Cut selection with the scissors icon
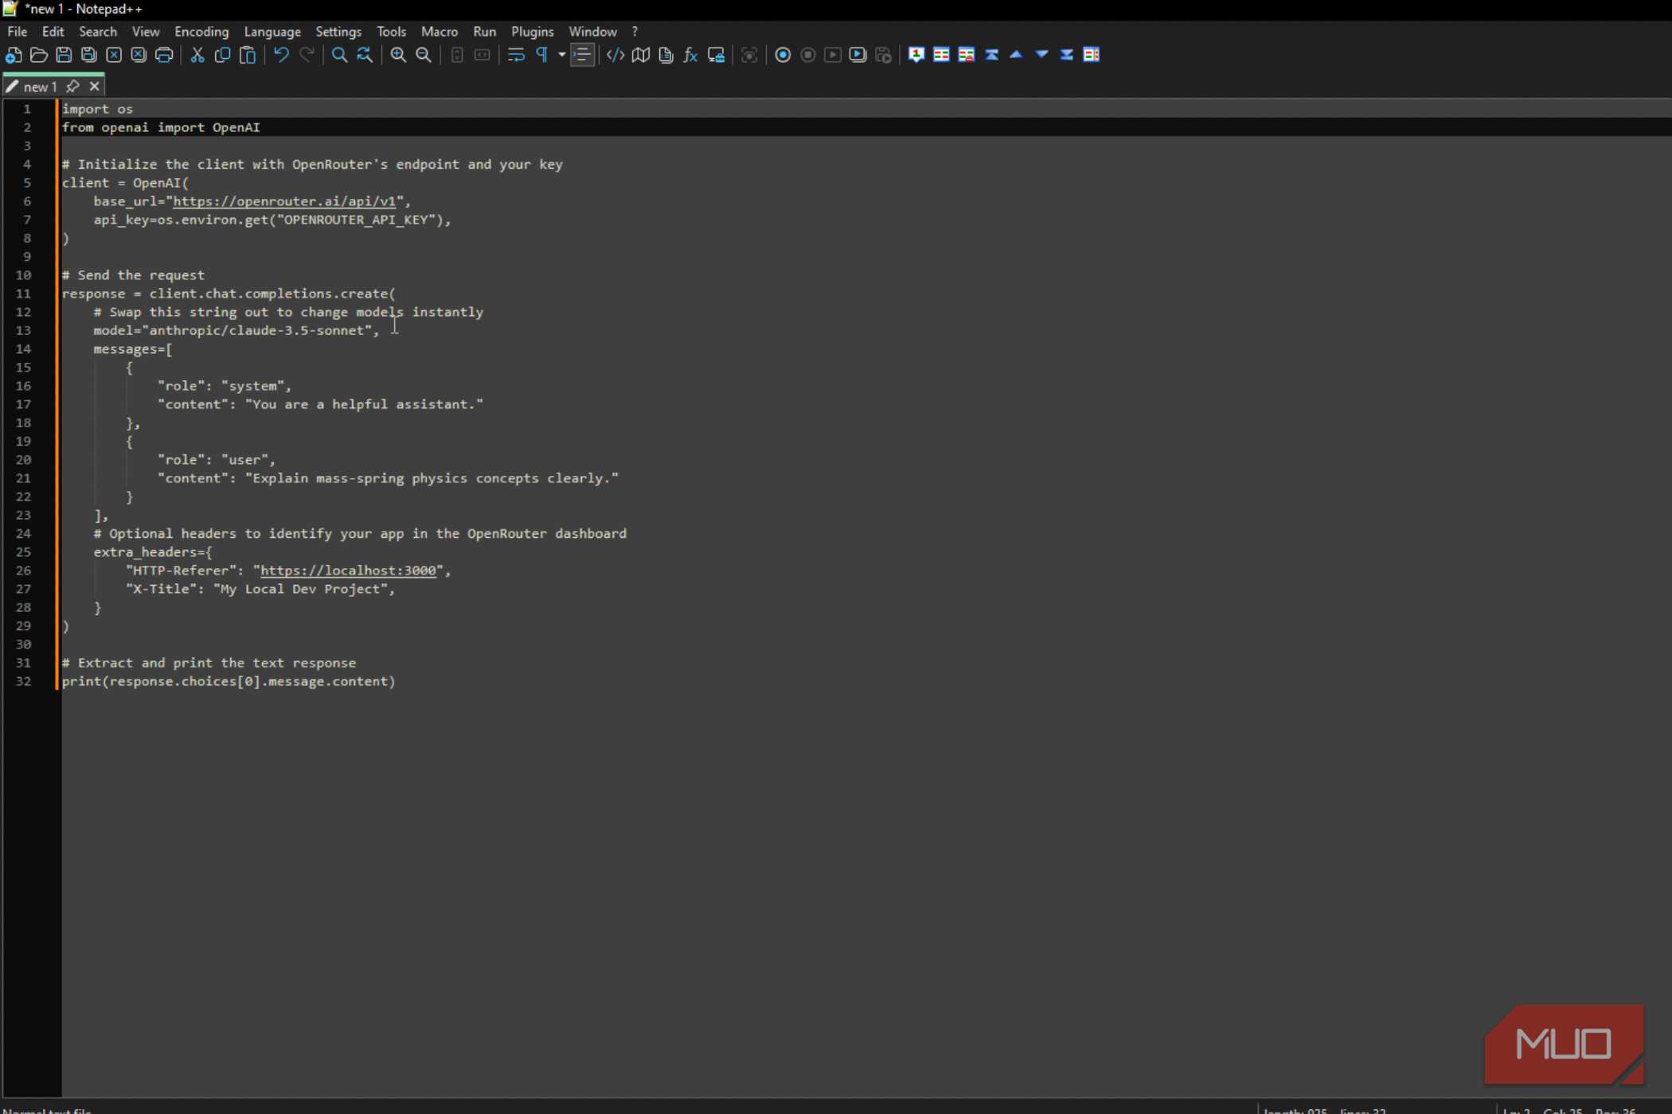 (x=197, y=55)
